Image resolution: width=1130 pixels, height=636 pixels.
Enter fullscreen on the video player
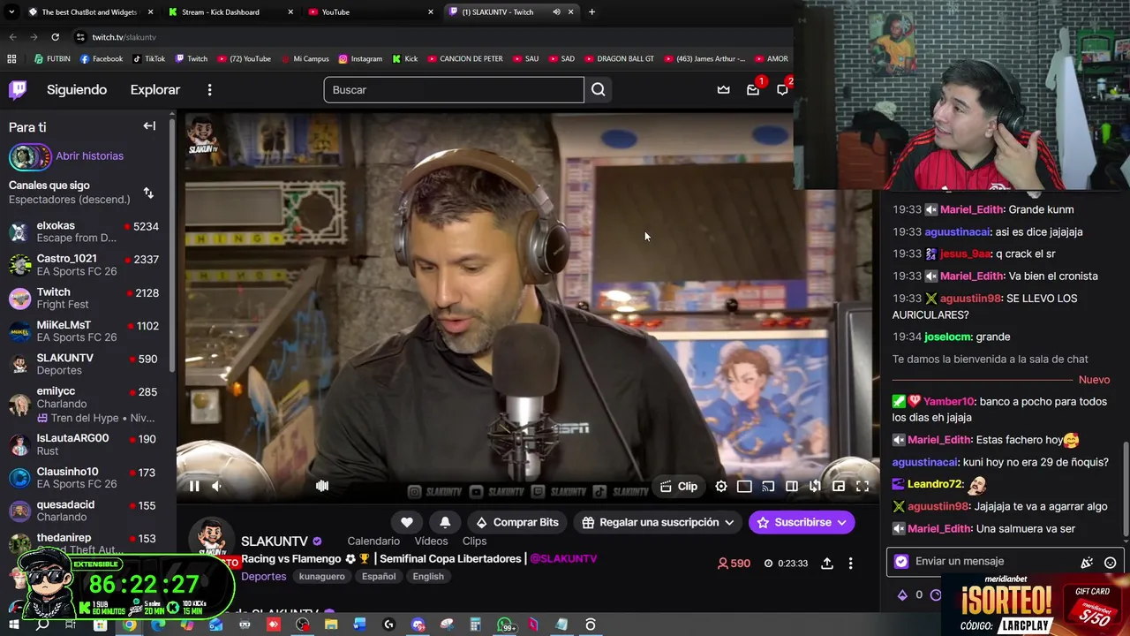pyautogui.click(x=863, y=486)
